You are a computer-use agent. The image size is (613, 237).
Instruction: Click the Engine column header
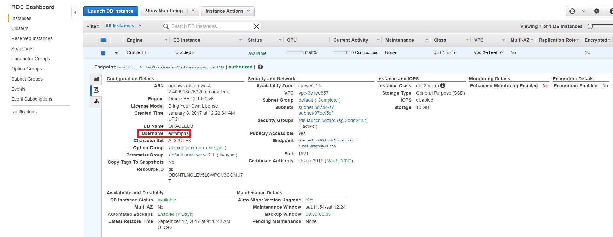(134, 40)
